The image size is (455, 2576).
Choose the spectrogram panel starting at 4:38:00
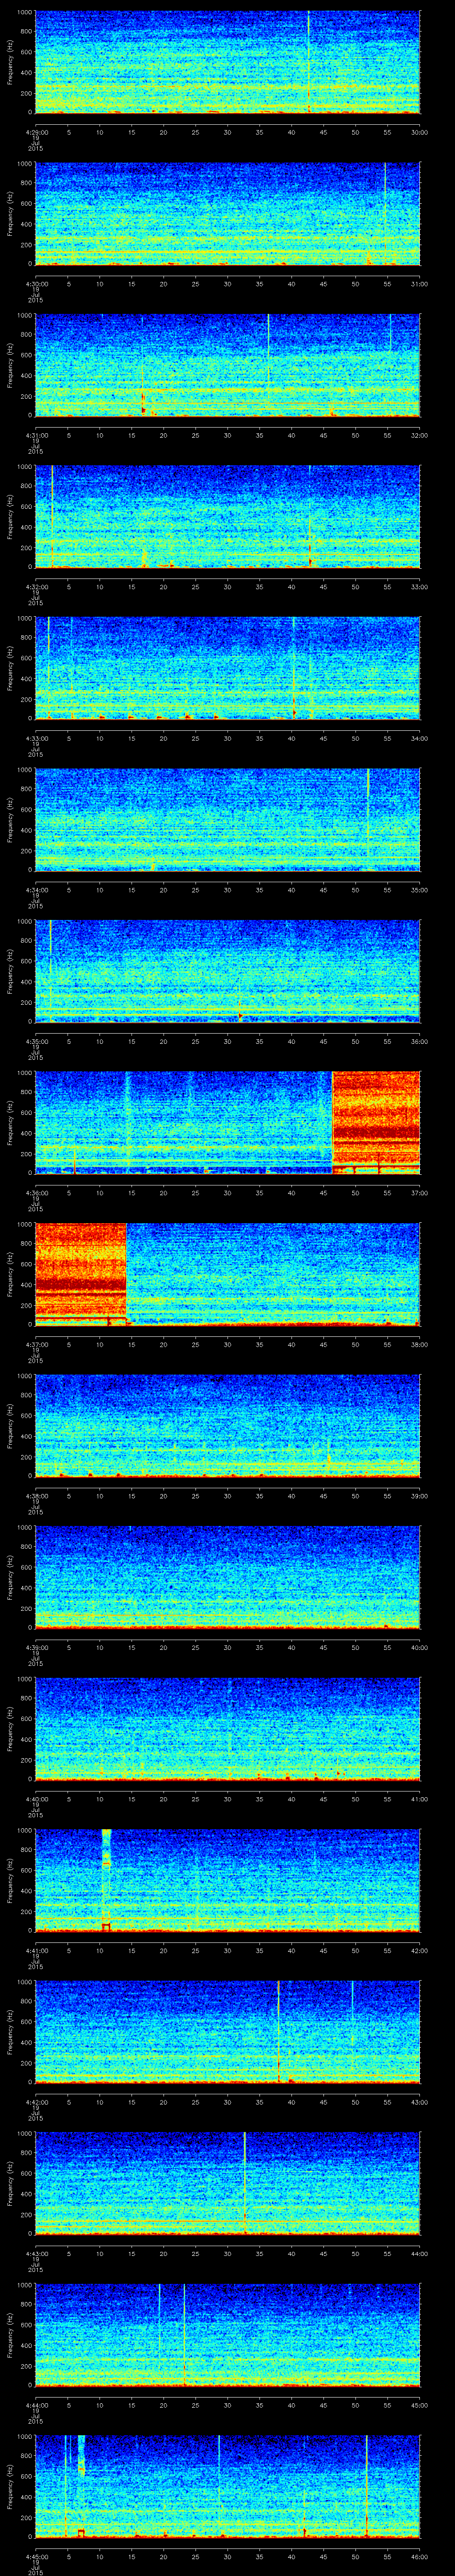tap(227, 1425)
